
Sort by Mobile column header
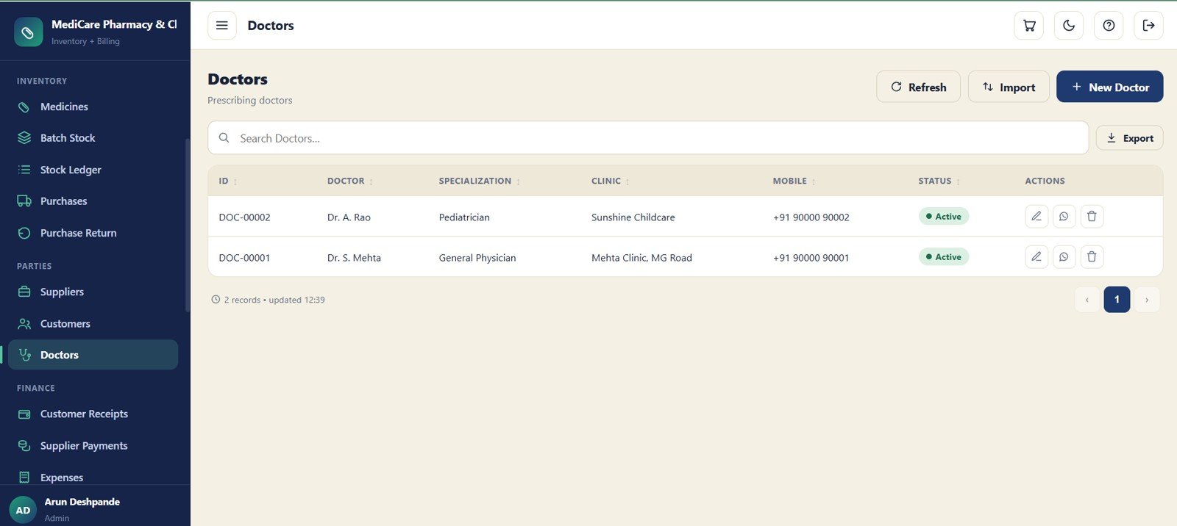point(794,181)
